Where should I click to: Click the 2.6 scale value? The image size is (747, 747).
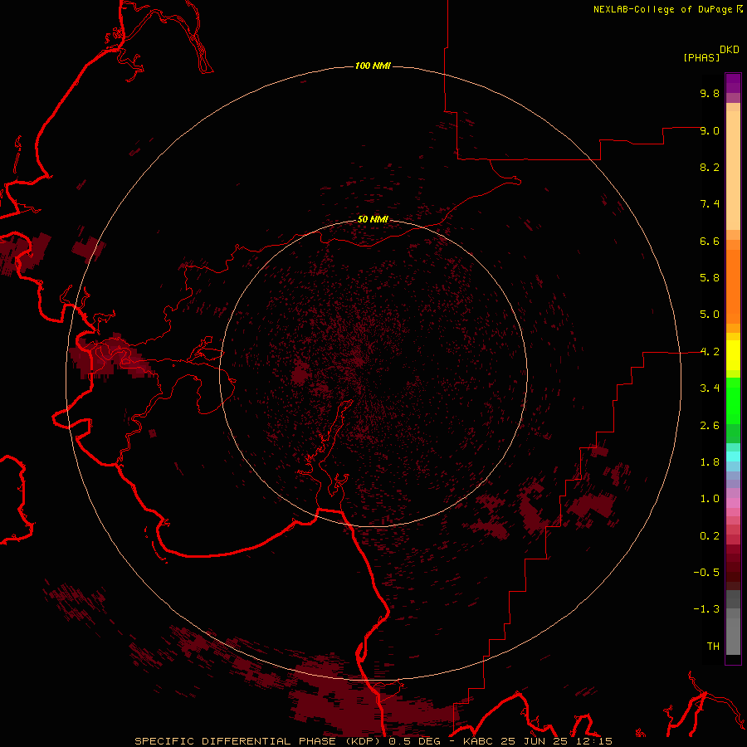(x=710, y=426)
